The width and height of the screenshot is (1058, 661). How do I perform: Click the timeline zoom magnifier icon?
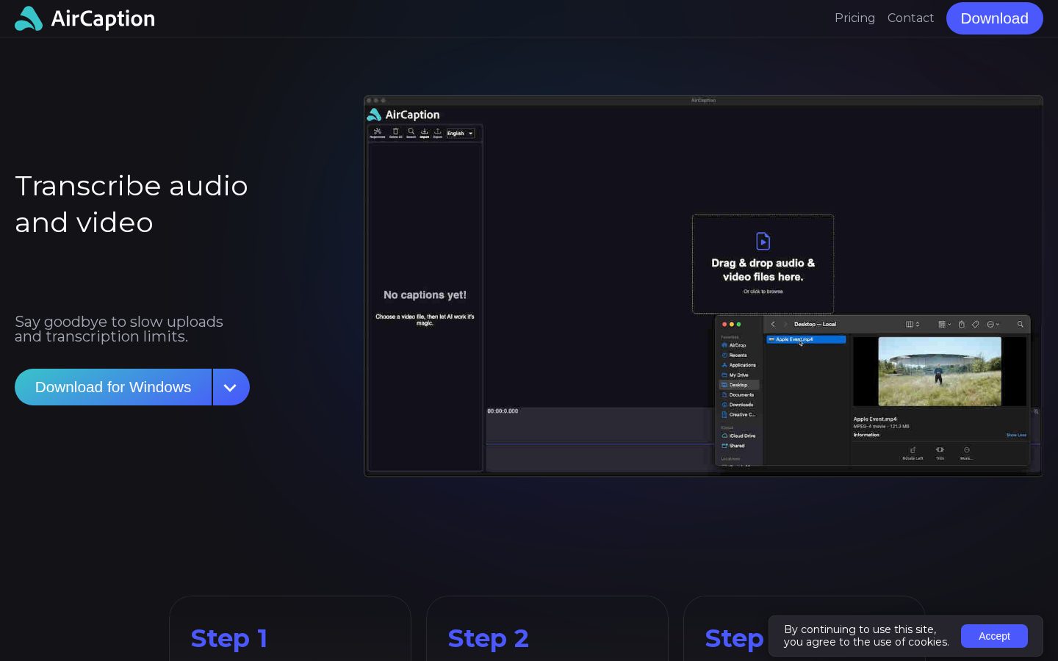[1036, 411]
